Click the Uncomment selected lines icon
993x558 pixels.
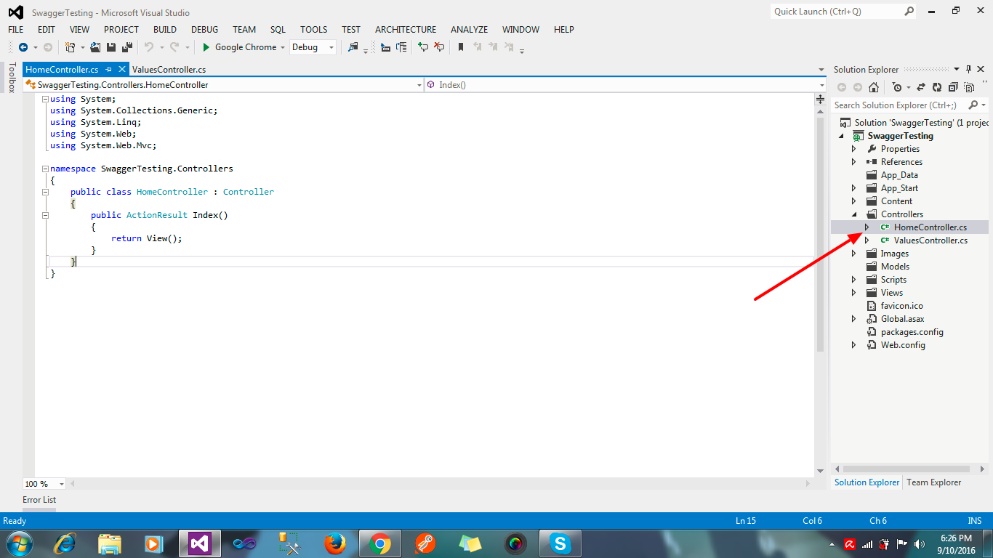(438, 47)
